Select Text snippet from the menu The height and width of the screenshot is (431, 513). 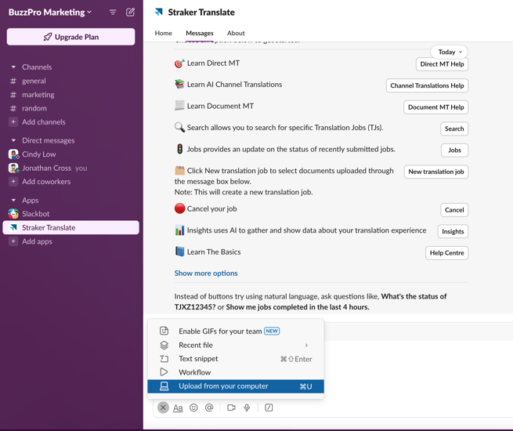point(236,359)
